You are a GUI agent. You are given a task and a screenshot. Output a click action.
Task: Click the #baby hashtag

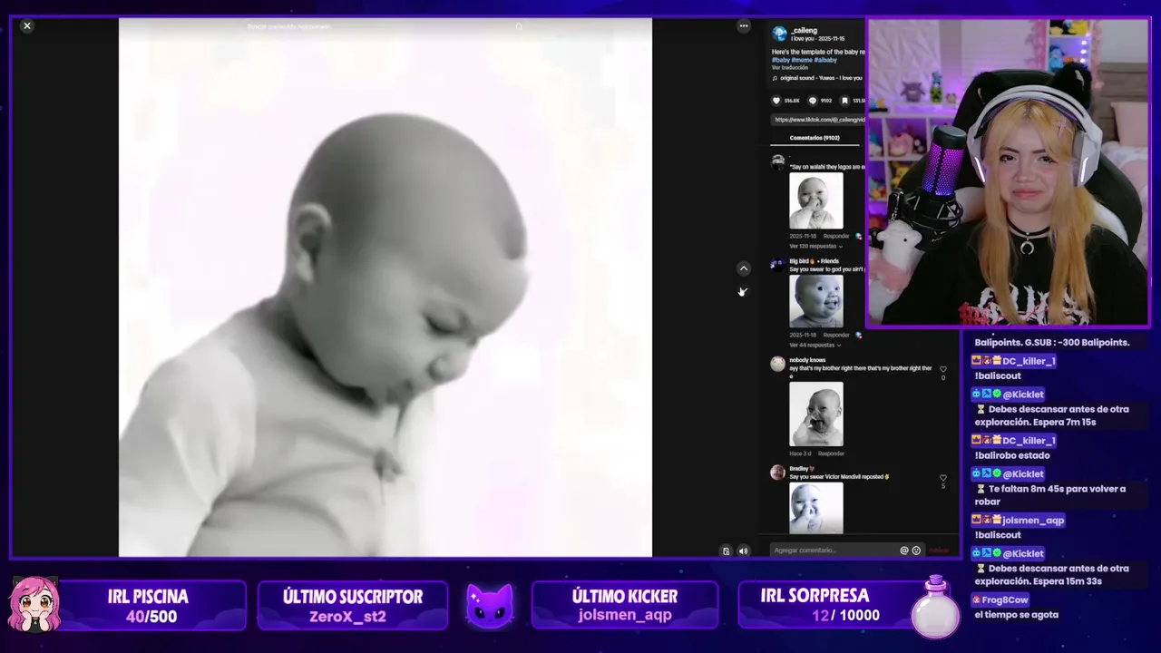tap(781, 60)
